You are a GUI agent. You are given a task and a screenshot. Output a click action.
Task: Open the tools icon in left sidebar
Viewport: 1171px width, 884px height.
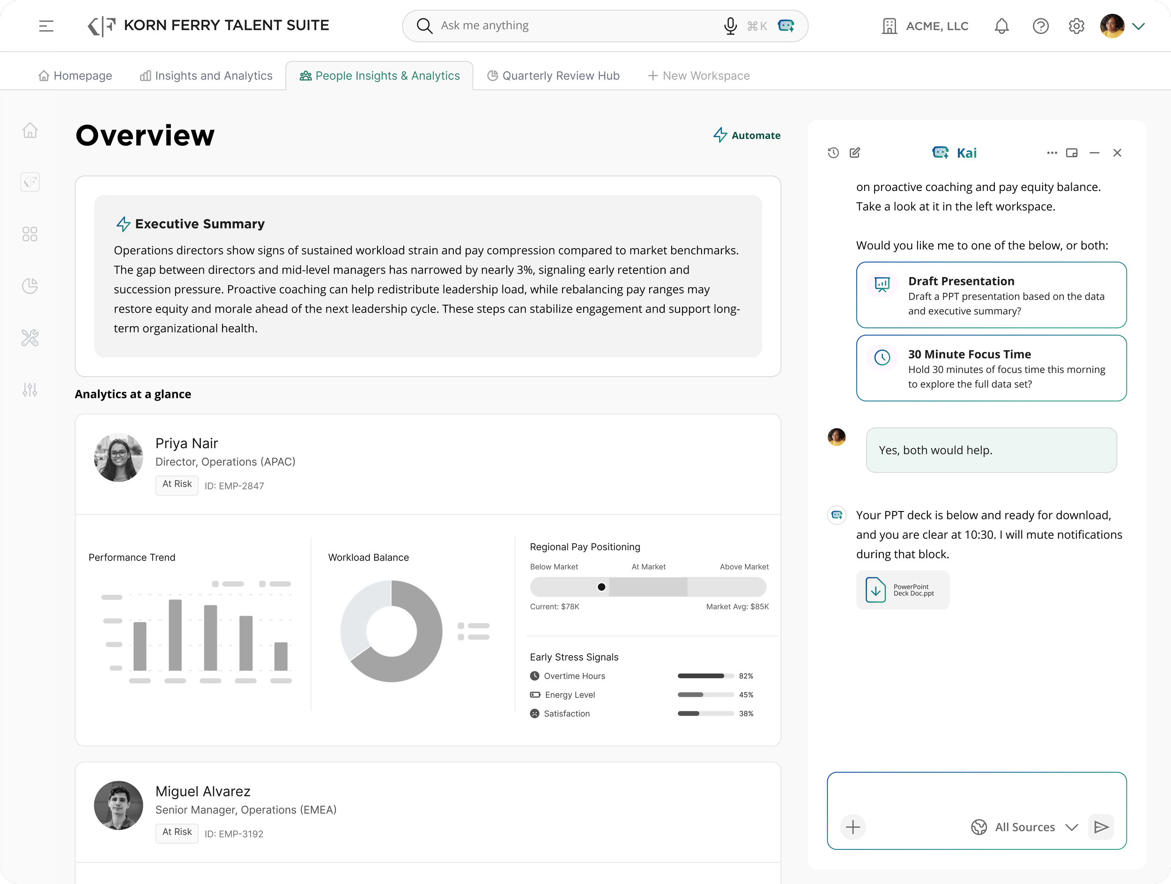click(30, 338)
